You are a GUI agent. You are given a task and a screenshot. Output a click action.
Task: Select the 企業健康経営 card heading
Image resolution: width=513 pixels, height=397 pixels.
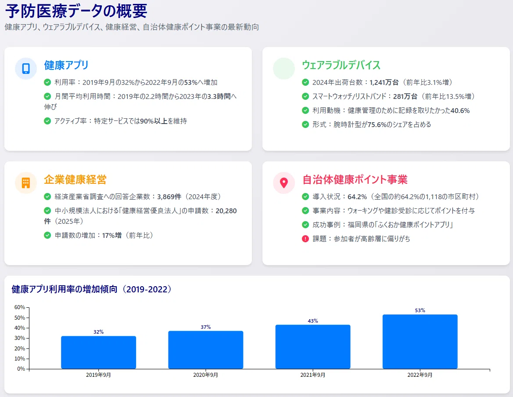(x=75, y=180)
